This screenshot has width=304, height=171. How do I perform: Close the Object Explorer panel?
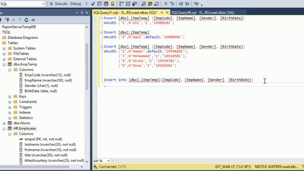tap(86, 13)
